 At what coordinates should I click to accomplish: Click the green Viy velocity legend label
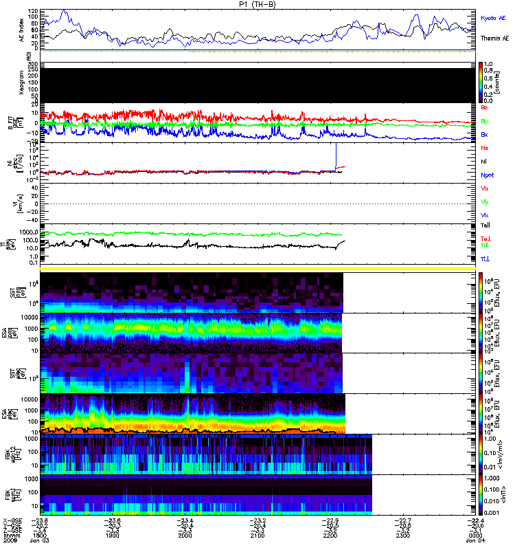tap(485, 202)
